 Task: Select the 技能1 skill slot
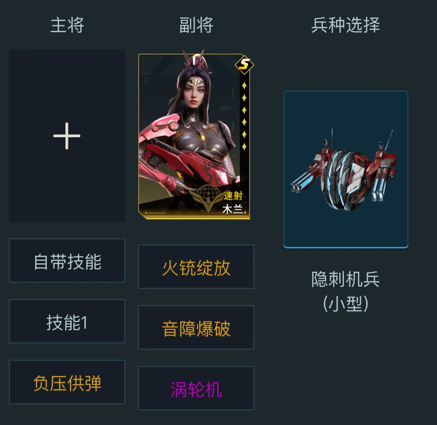coord(67,321)
